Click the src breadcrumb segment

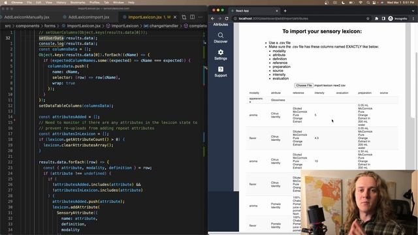8,26
